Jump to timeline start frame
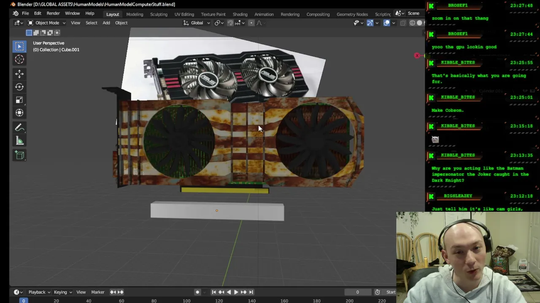Viewport: 540px width, 303px height. point(214,292)
